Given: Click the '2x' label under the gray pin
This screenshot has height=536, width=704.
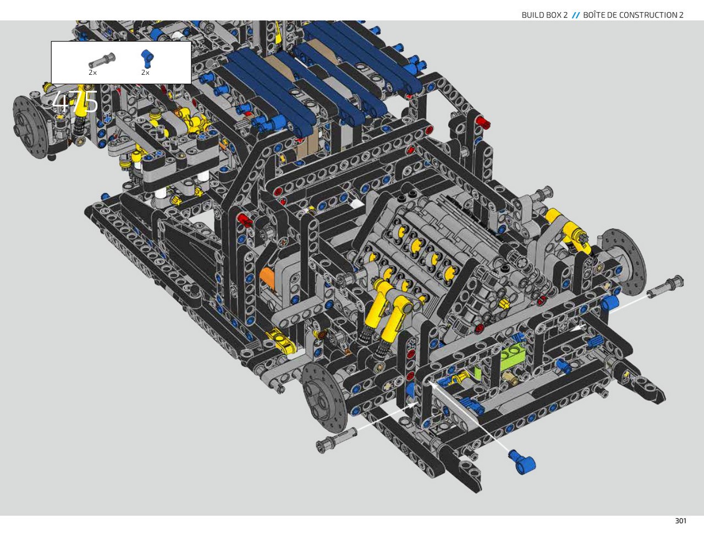Looking at the screenshot, I should (92, 73).
